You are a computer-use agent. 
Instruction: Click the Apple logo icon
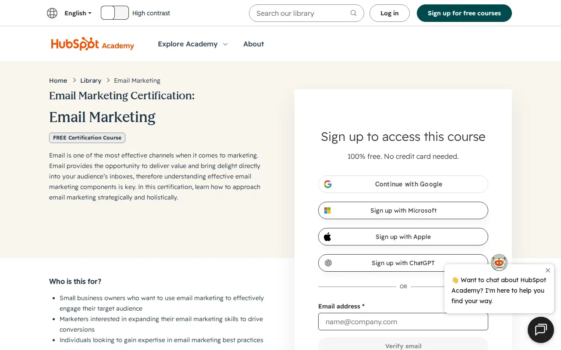coord(327,237)
